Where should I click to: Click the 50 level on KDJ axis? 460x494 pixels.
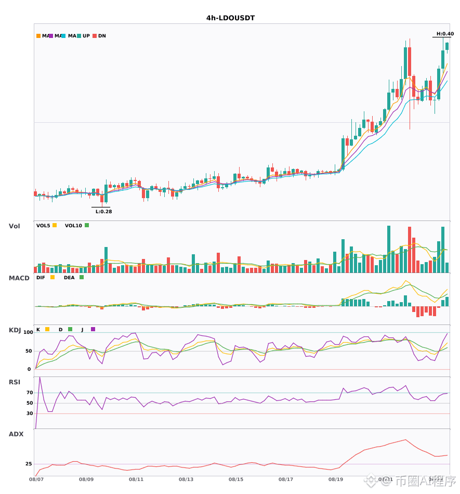(29, 351)
